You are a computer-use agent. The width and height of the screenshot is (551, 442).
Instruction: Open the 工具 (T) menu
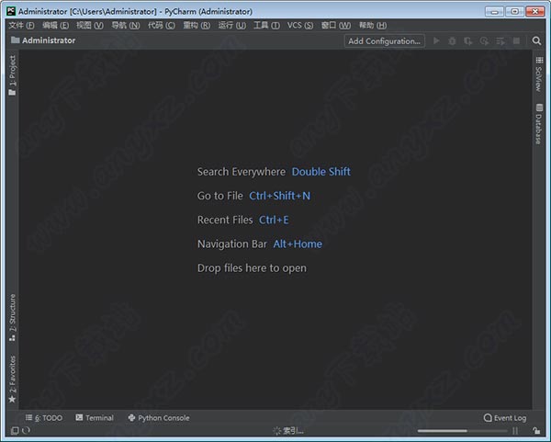tap(266, 26)
